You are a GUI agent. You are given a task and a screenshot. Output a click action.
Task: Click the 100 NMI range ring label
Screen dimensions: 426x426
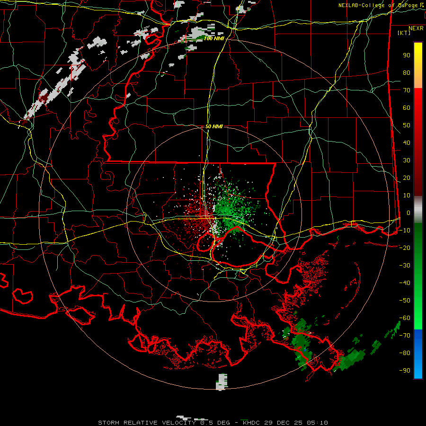214,39
